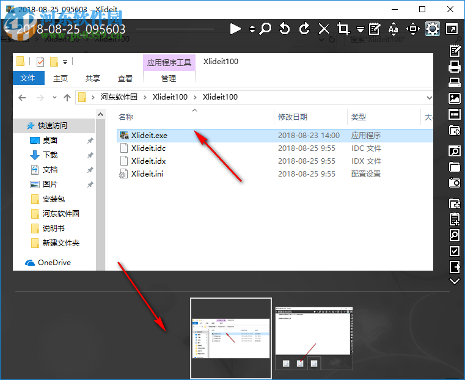Select the Explorer screenshot thumbnail
The width and height of the screenshot is (465, 380).
point(231,338)
